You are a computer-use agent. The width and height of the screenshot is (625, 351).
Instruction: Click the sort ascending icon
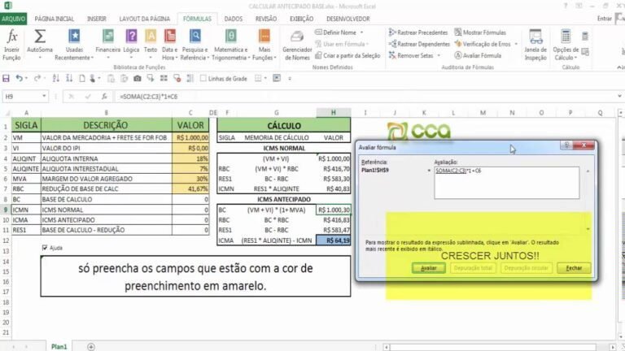[x=56, y=78]
